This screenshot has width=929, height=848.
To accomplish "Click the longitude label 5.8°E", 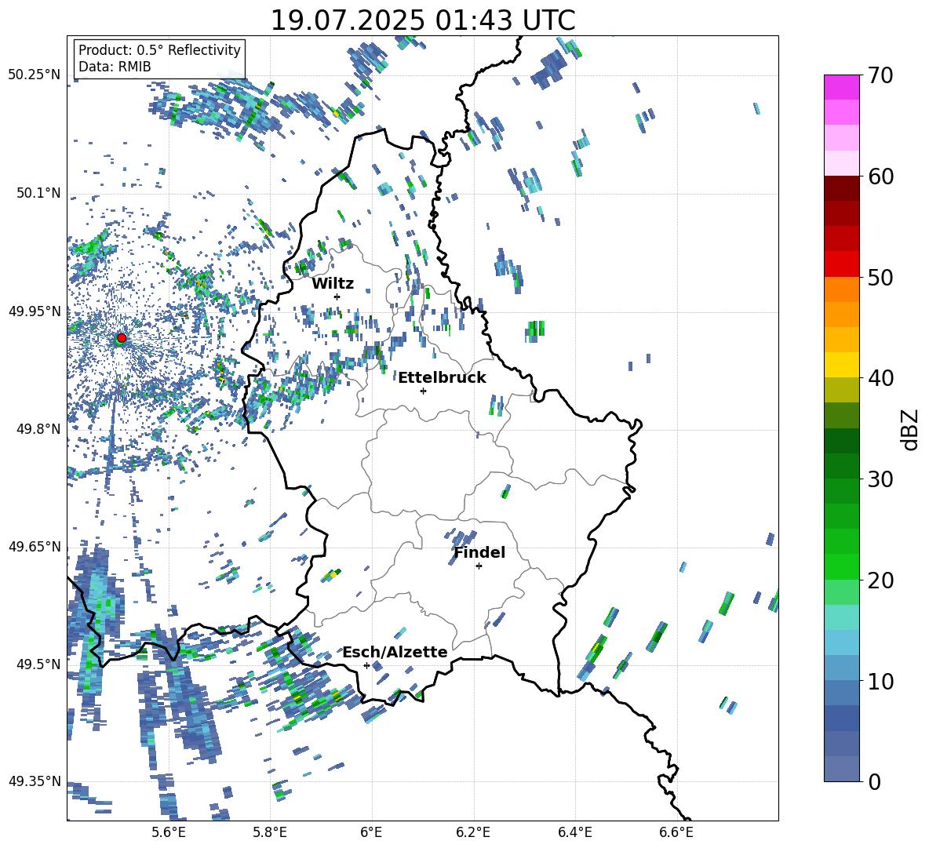I will pos(270,832).
